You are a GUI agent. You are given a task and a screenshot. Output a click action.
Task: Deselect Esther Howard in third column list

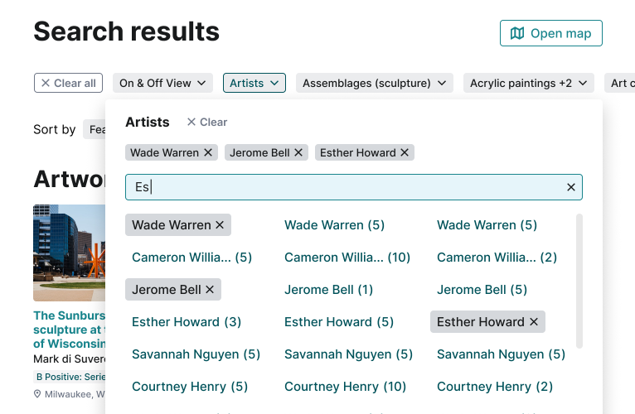(x=534, y=322)
